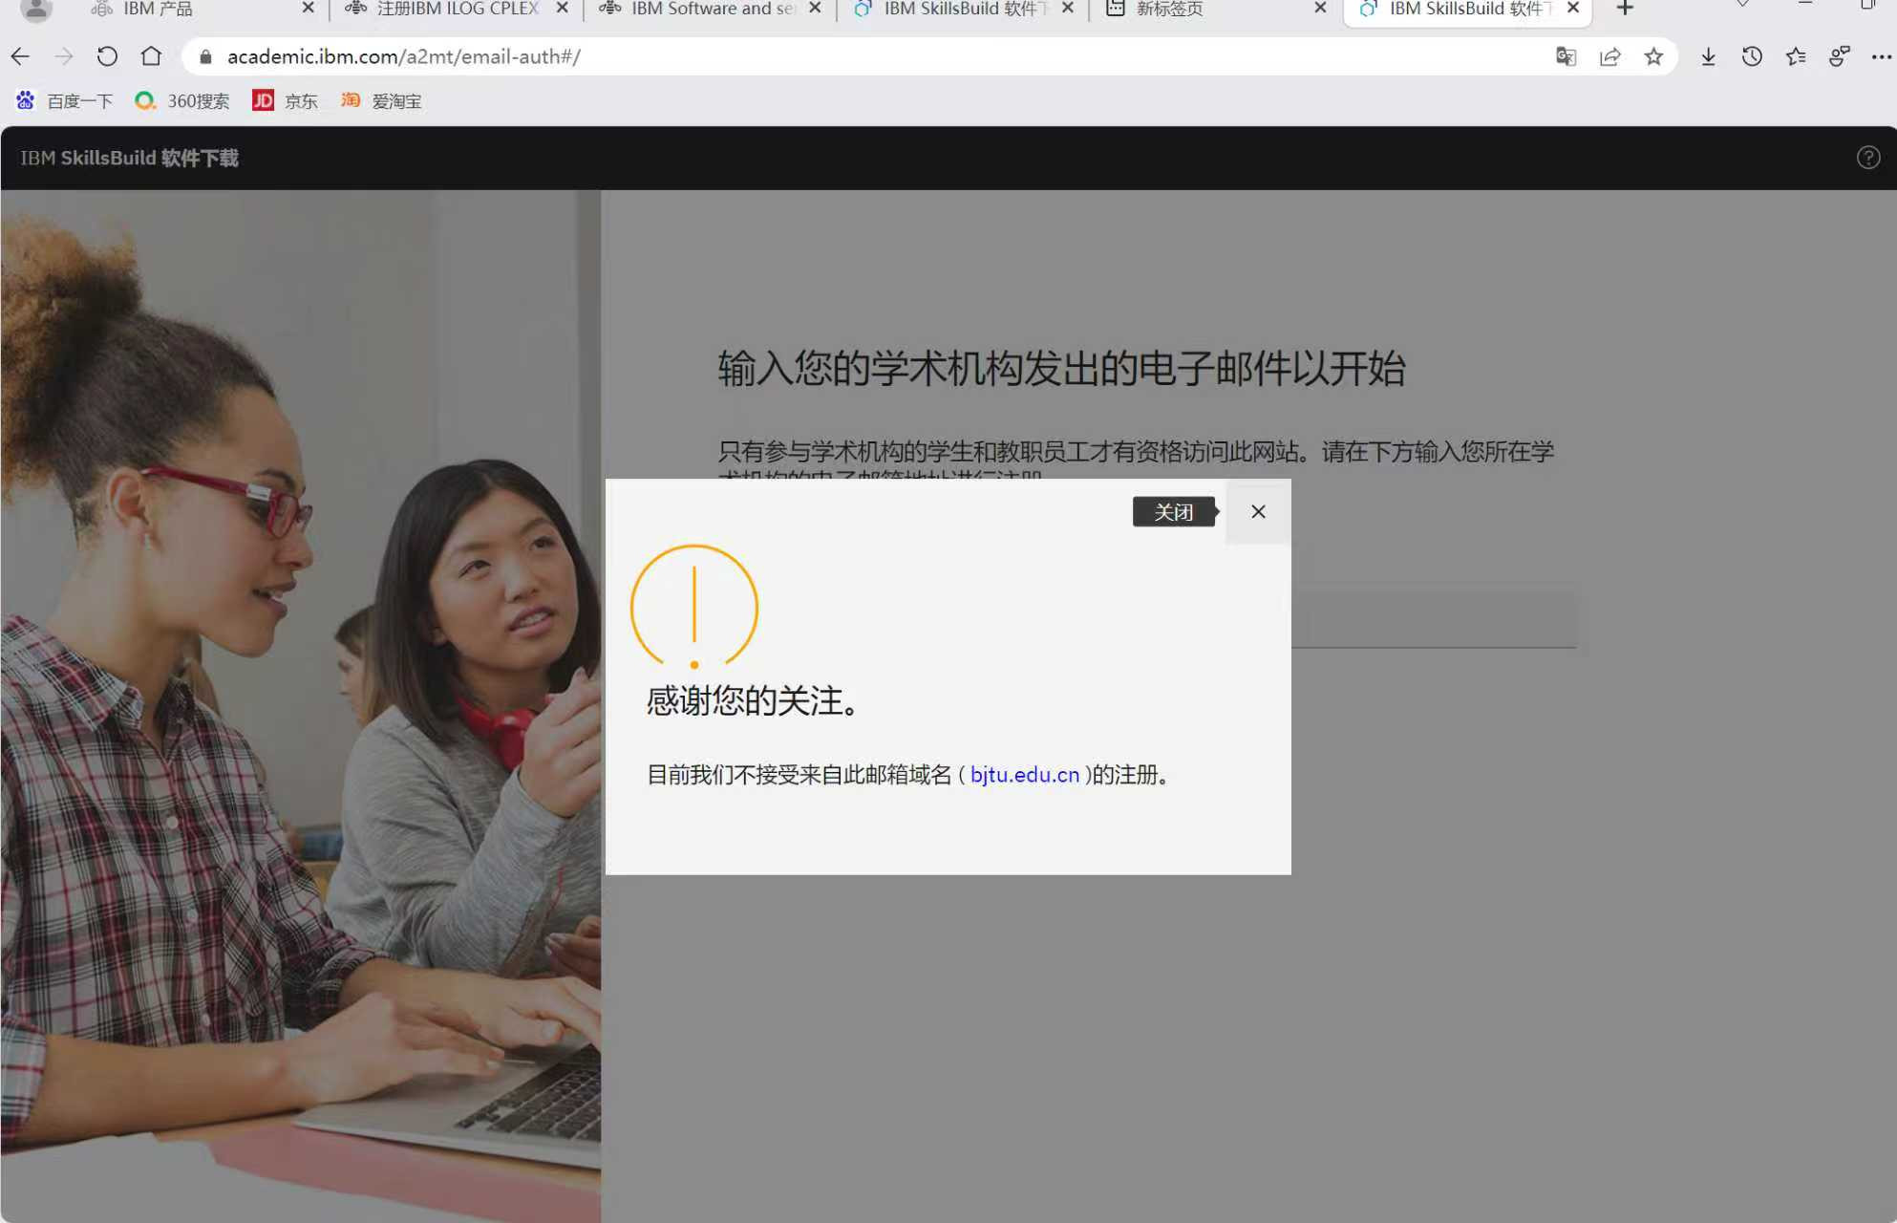The width and height of the screenshot is (1897, 1223).
Task: Reload the current page
Action: point(107,56)
